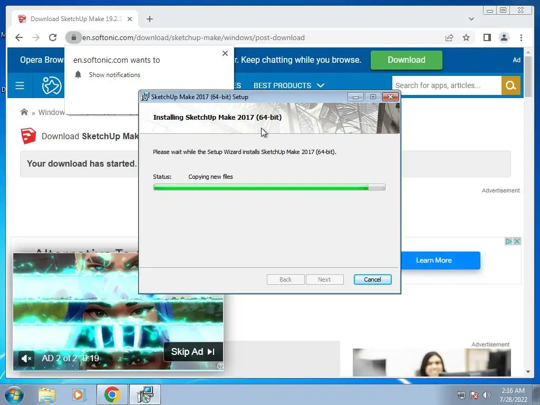Click the Softonic star logo

(x=52, y=85)
